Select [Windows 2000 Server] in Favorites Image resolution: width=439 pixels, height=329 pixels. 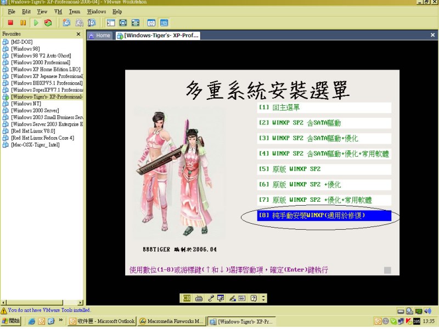[x=35, y=111]
